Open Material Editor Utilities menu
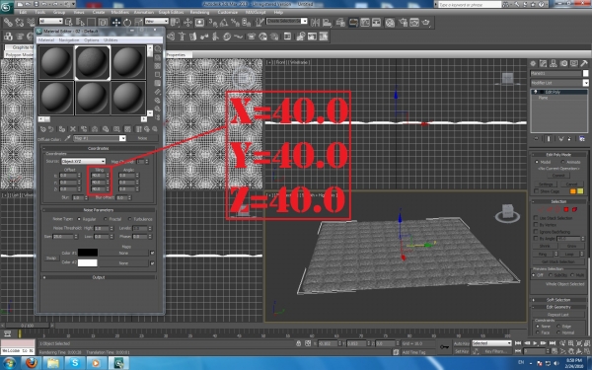The image size is (592, 370). click(x=111, y=40)
